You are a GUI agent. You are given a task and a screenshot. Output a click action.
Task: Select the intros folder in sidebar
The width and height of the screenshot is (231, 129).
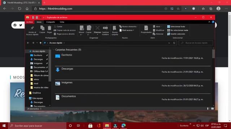point(36,80)
